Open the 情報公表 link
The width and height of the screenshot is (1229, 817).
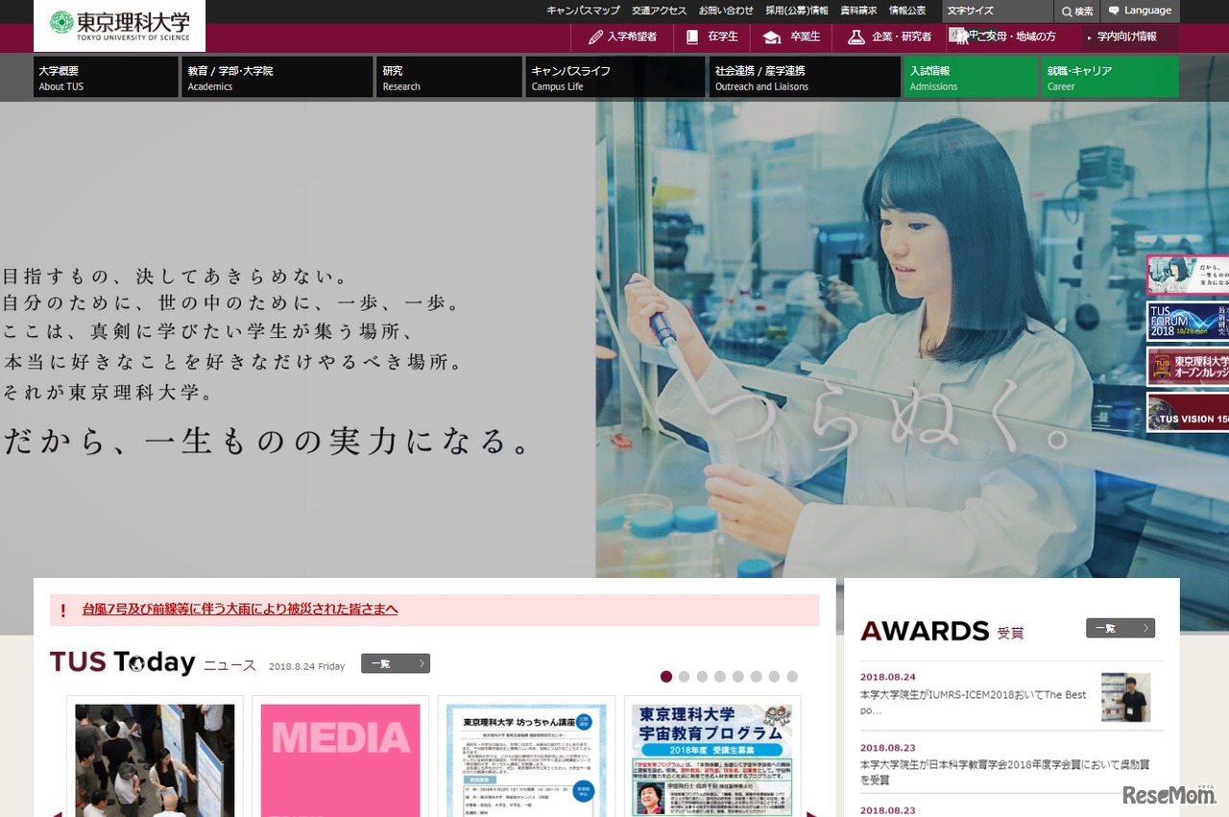click(x=907, y=11)
